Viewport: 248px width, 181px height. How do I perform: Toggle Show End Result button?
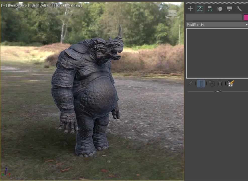[201, 83]
